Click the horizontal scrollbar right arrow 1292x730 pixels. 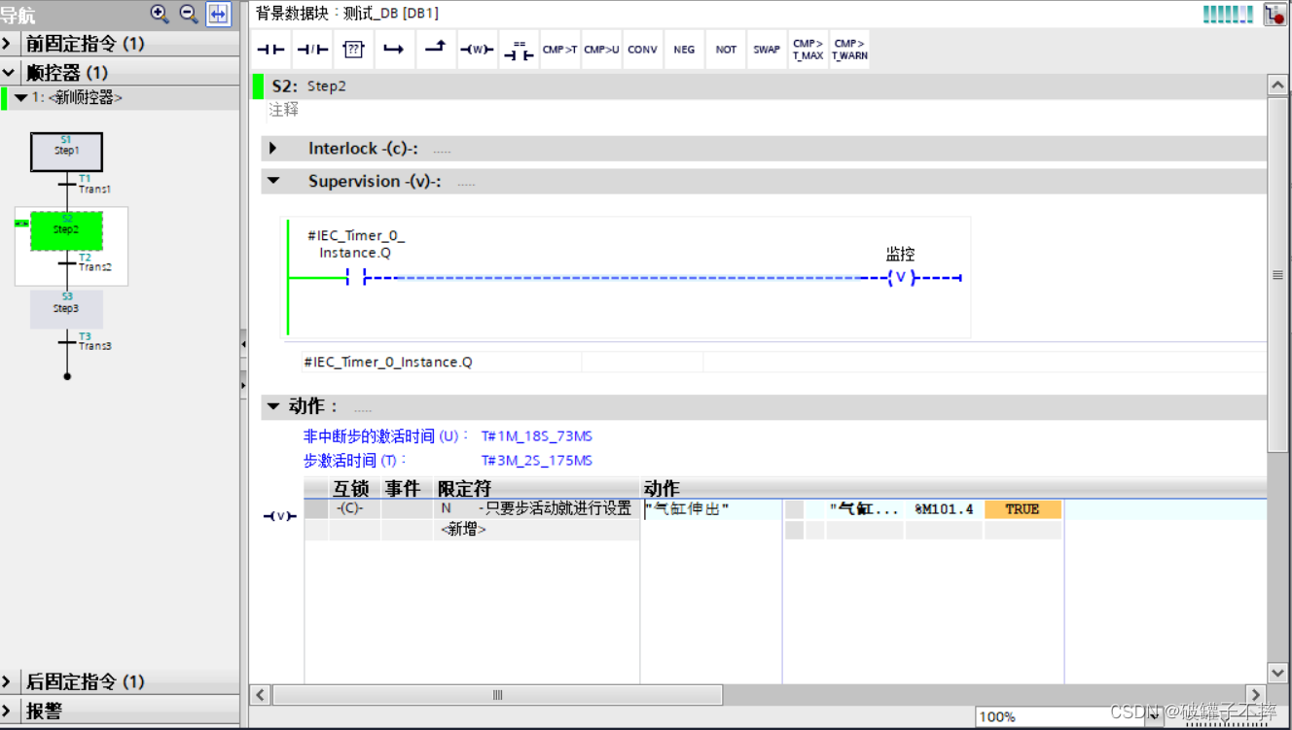pyautogui.click(x=1256, y=695)
